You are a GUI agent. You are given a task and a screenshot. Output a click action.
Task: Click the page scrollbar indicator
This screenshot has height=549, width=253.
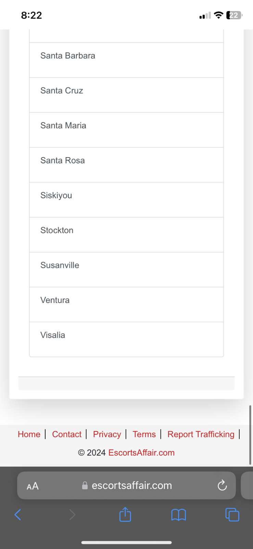250,435
